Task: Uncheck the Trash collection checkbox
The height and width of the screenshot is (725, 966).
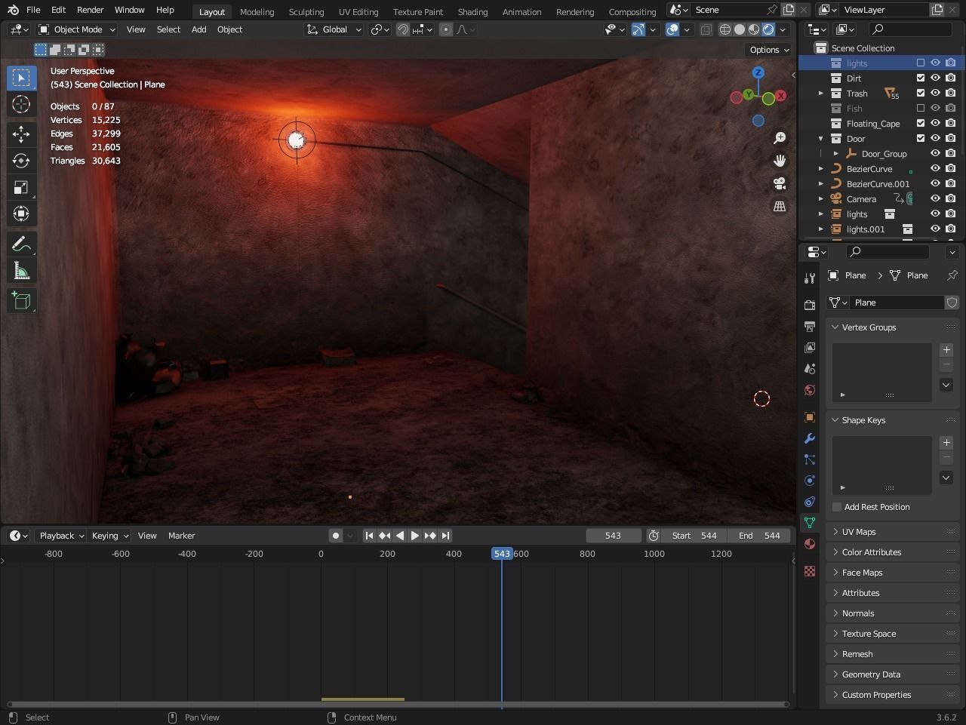Action: click(x=921, y=93)
